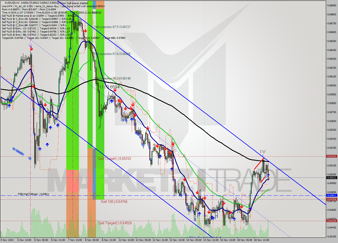Click the '7 Nov 13:00' time label
The width and height of the screenshot is (338, 243).
75,240
